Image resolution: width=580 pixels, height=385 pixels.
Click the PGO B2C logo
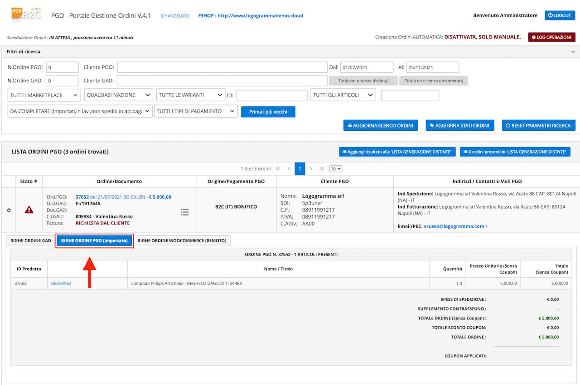[26, 15]
